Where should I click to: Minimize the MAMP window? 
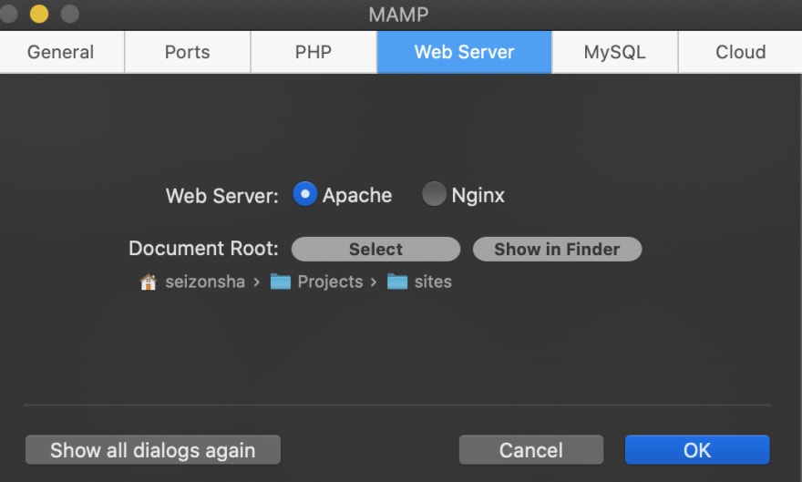coord(39,14)
